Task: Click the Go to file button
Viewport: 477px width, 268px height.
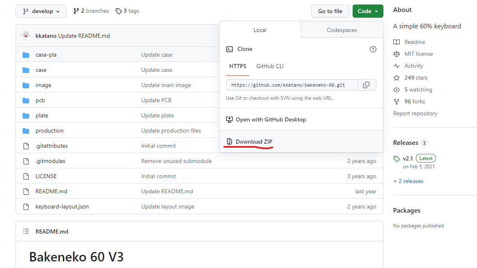Action: click(330, 11)
